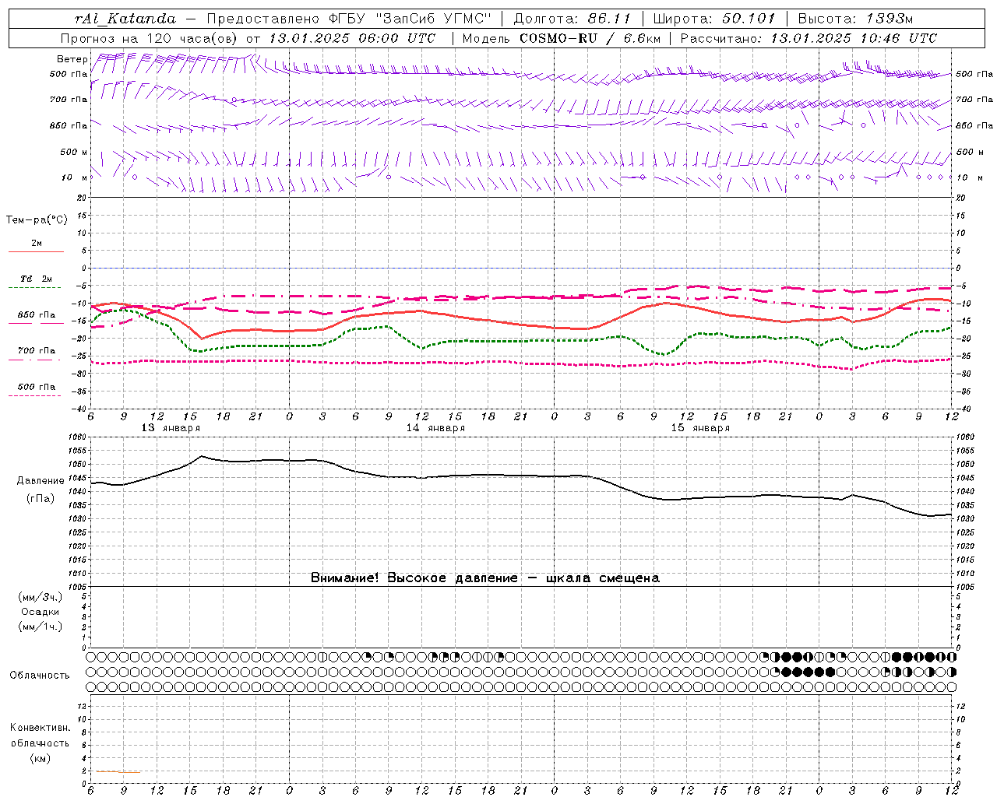Click the 700 гПа wind level label on right
This screenshot has width=997, height=797.
974,100
